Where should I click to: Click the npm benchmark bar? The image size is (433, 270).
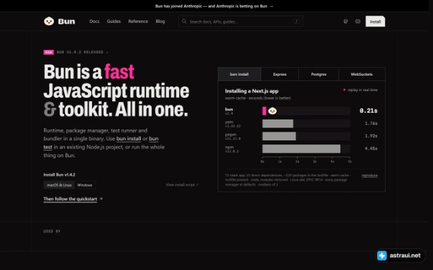tap(301, 148)
